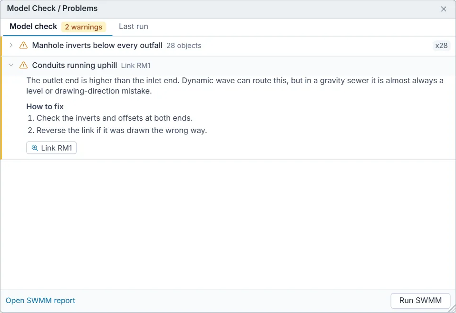This screenshot has width=456, height=313.
Task: Run SWMM simulation button
Action: tap(420, 301)
